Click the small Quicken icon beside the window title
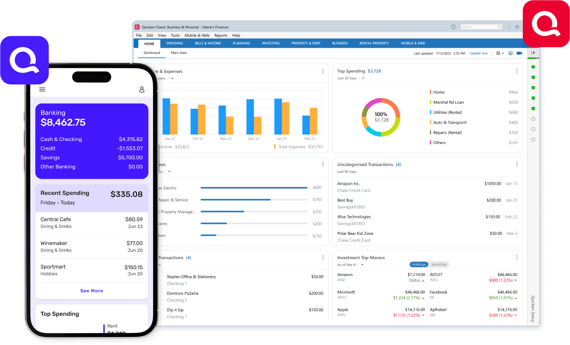Image resolution: width=570 pixels, height=345 pixels. point(138,27)
